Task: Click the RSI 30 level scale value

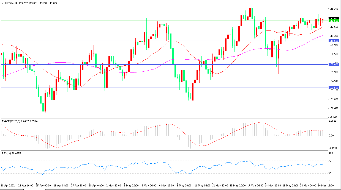Action: click(331, 174)
